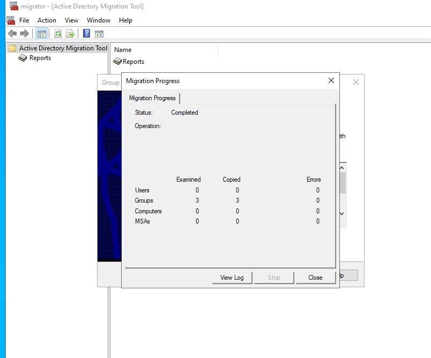The image size is (431, 358).
Task: Click the Errors column label
Action: [314, 180]
